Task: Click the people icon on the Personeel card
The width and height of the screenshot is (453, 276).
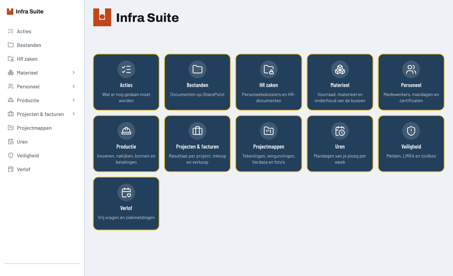Action: pyautogui.click(x=411, y=69)
